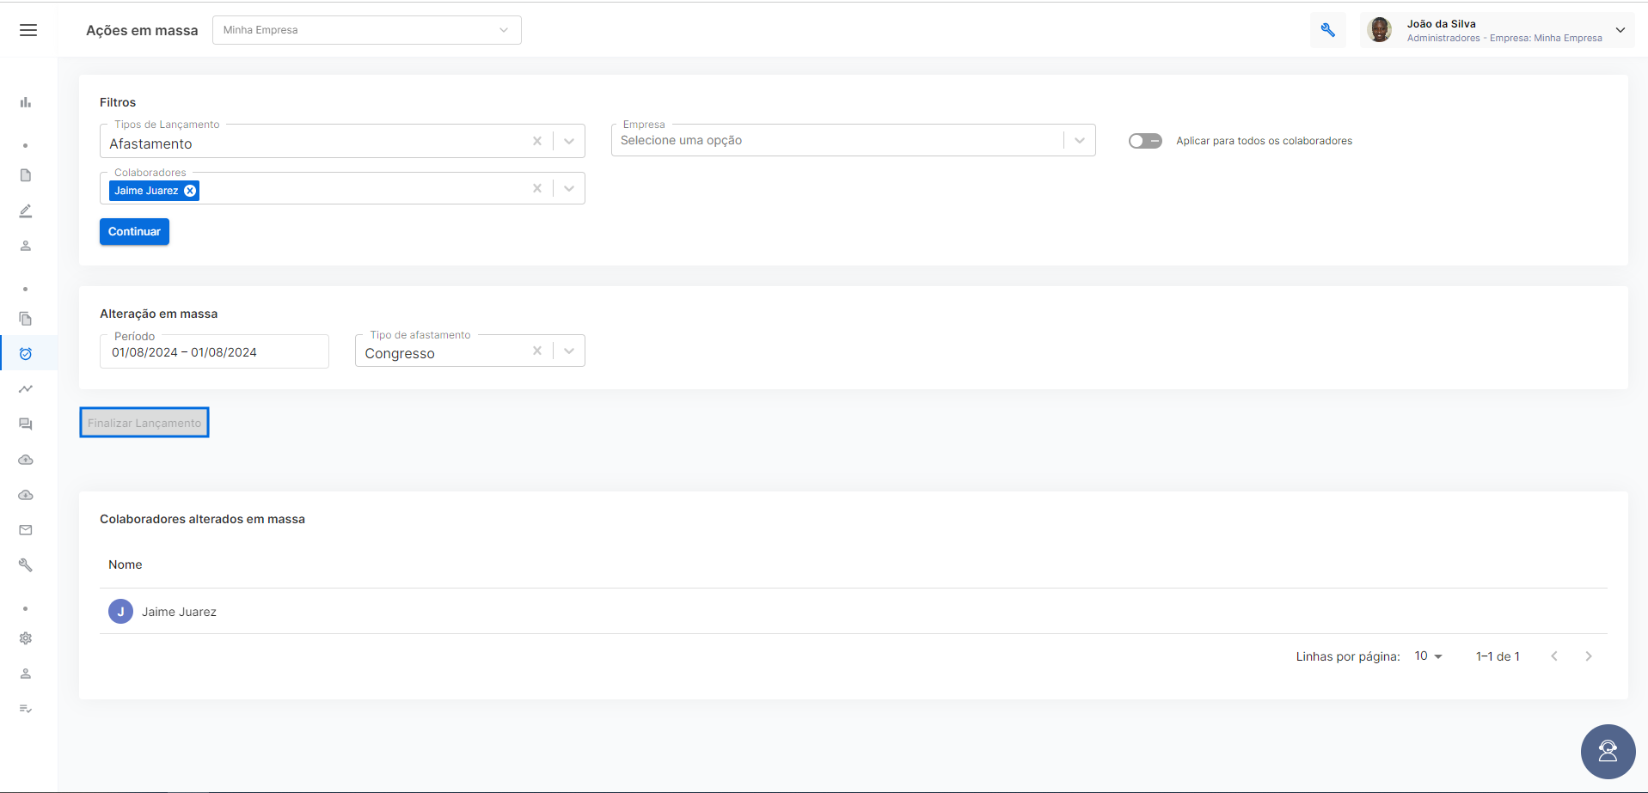Clear the Afastamento selection in Tipos de Lançamento

(x=537, y=141)
